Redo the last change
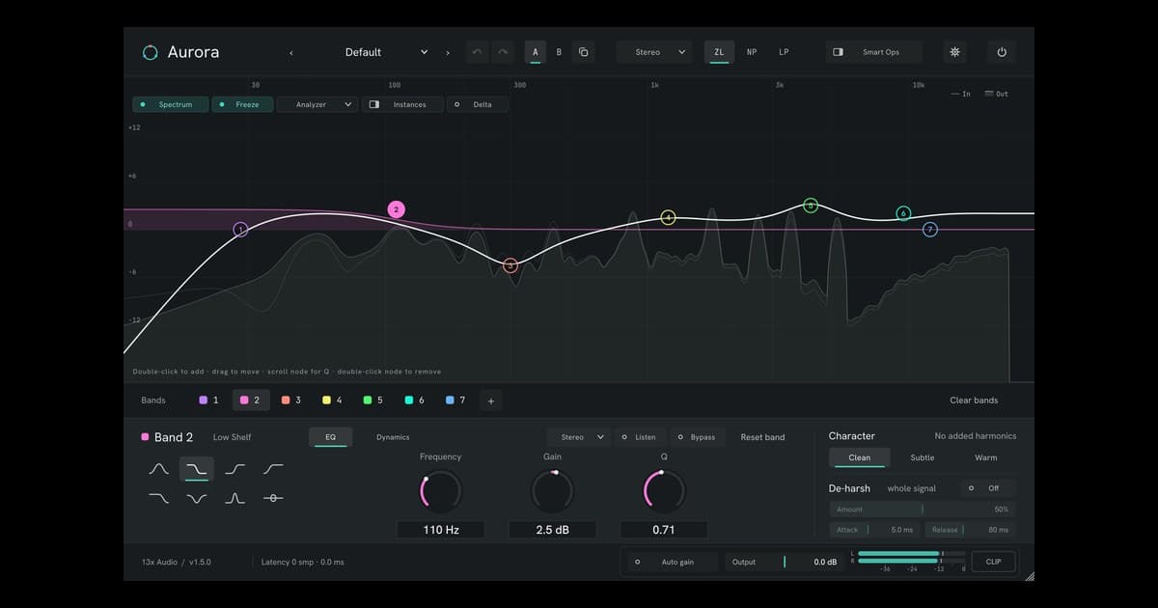Viewport: 1158px width, 608px height. [502, 52]
